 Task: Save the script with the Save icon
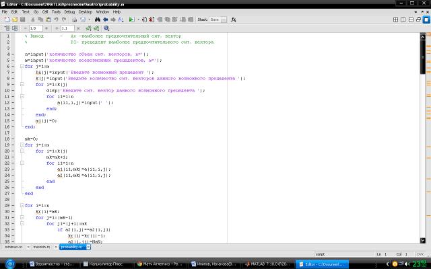pos(21,20)
